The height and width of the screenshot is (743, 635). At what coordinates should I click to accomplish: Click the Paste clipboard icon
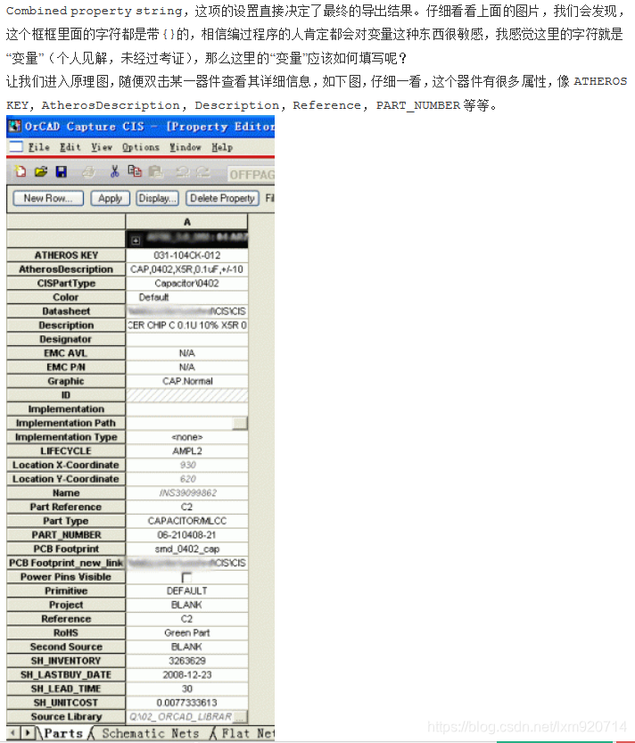[155, 171]
